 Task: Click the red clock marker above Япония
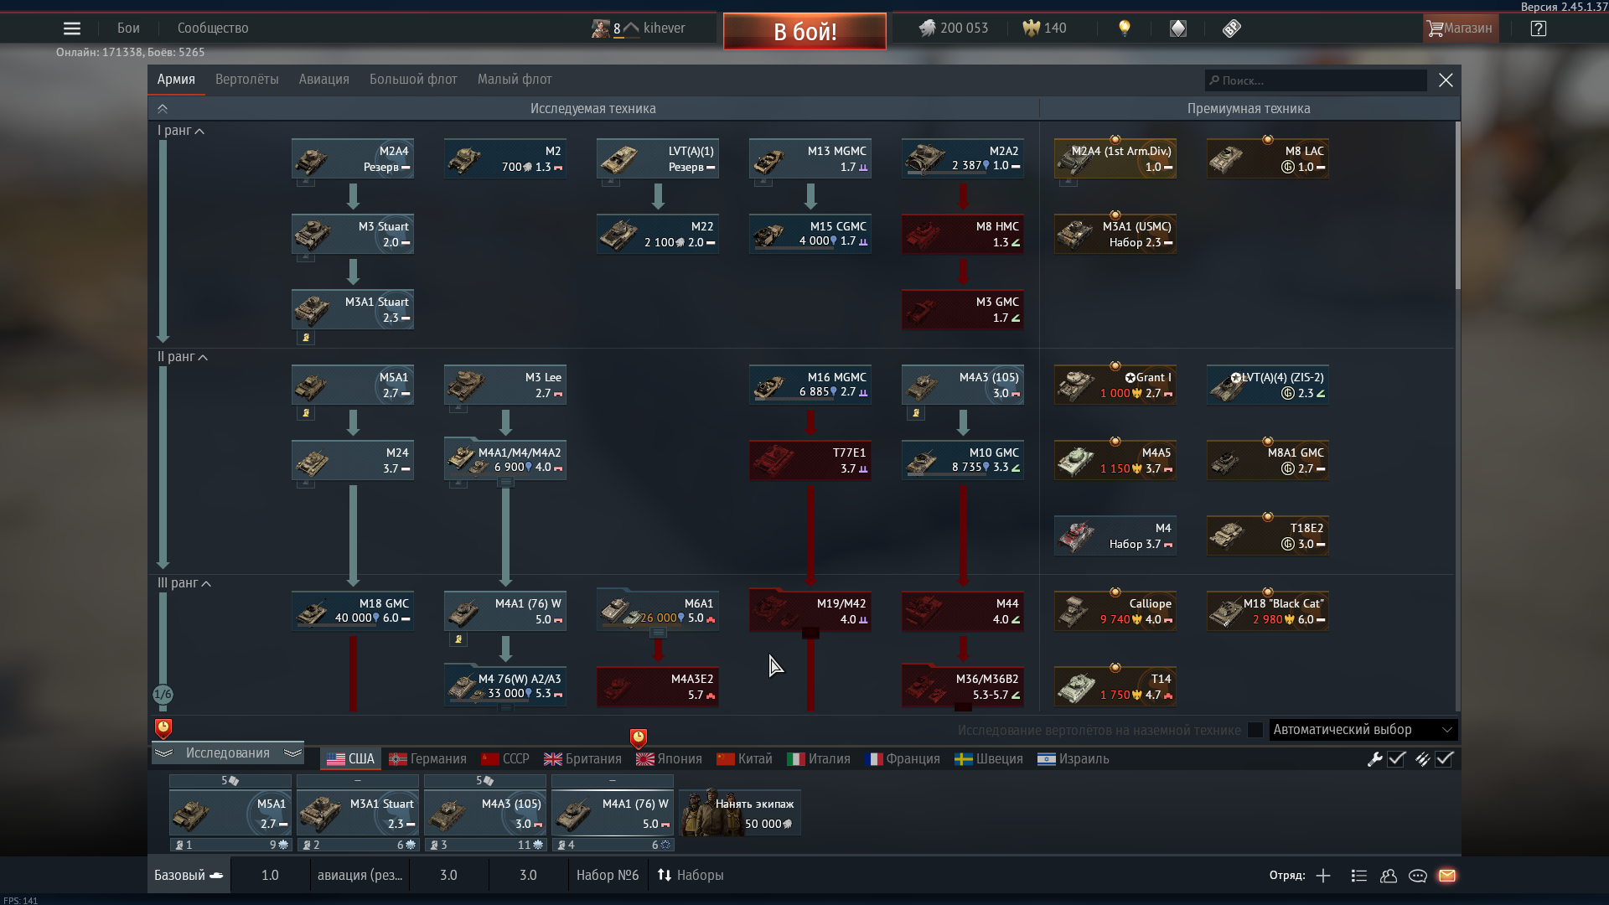639,737
